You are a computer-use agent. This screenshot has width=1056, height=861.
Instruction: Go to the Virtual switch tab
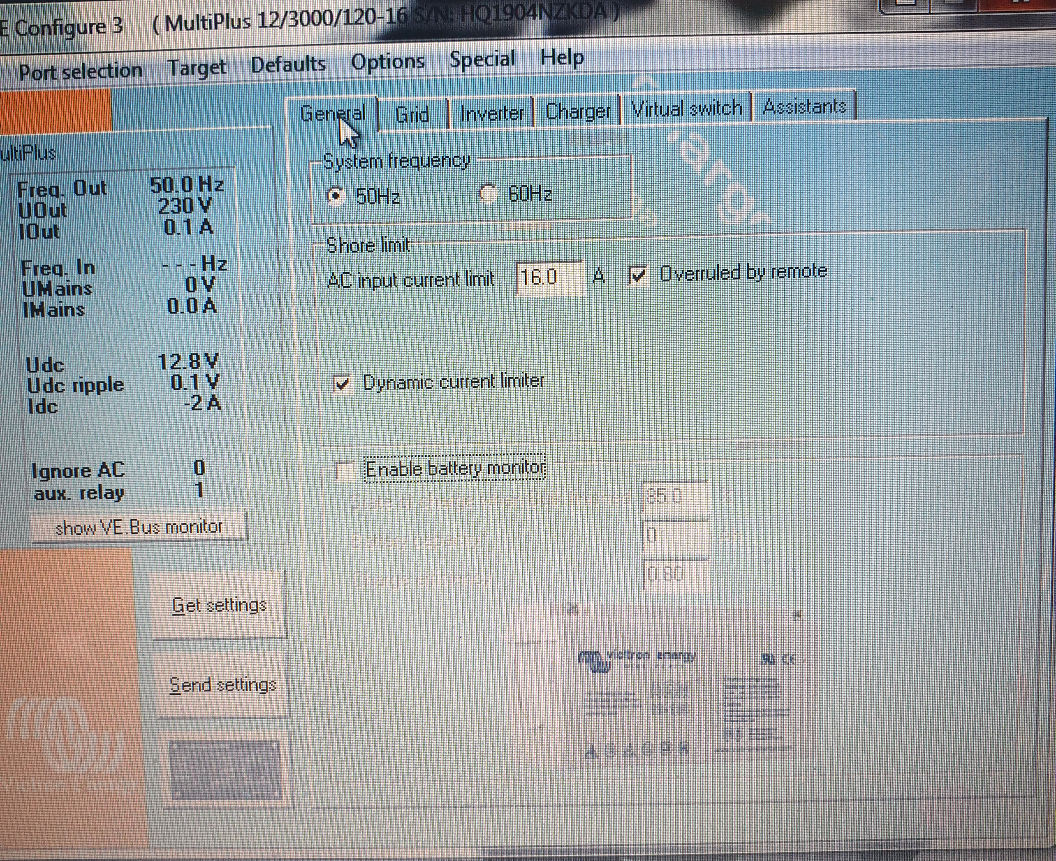click(x=686, y=109)
